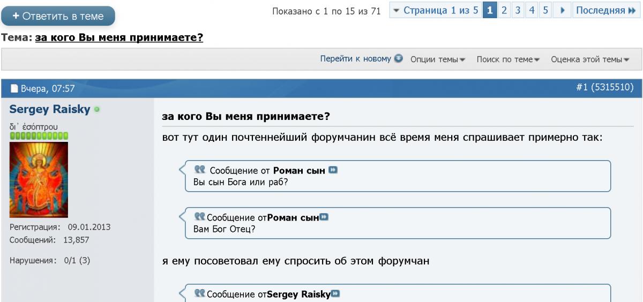Open Sergey Raisky's profile via username
This screenshot has height=302, width=643.
pyautogui.click(x=49, y=109)
